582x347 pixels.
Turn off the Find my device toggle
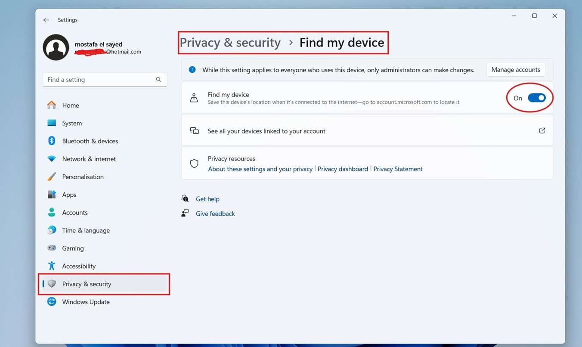tap(537, 98)
